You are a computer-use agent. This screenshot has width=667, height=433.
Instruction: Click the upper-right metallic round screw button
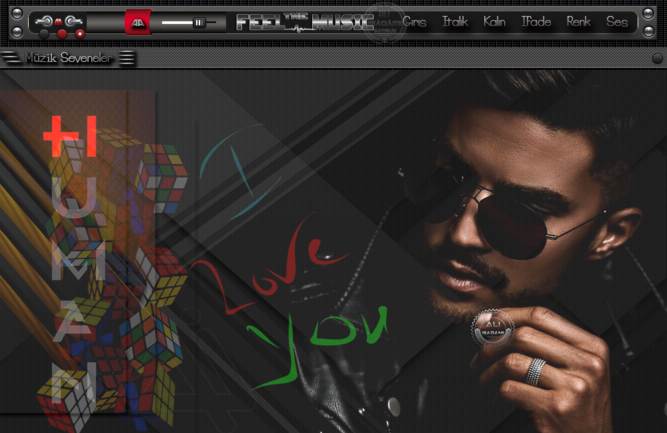648,13
